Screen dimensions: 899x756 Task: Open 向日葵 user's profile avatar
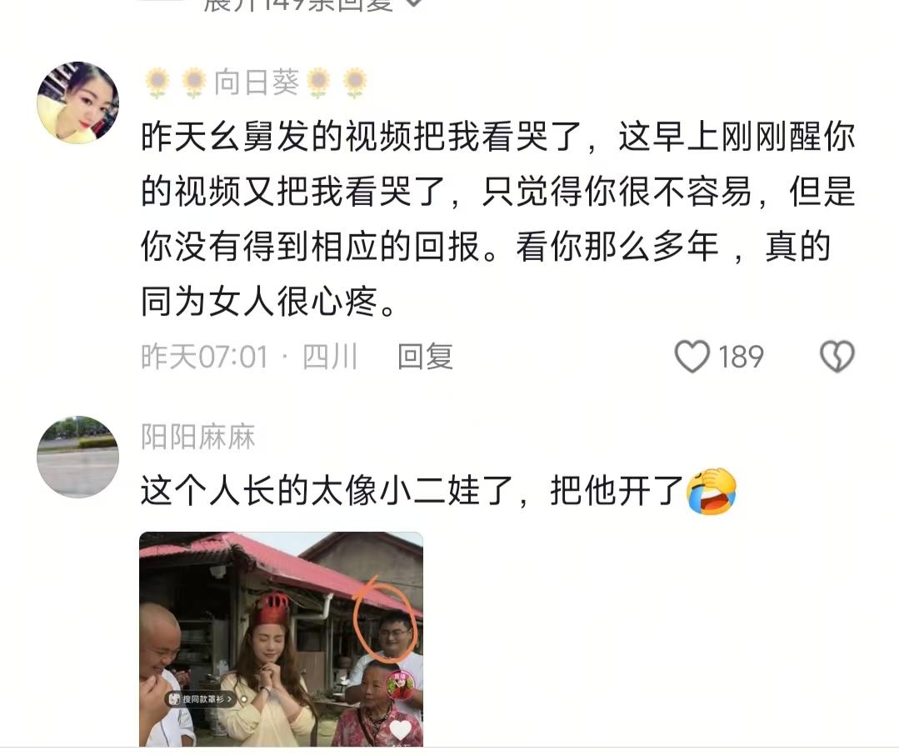(78, 103)
